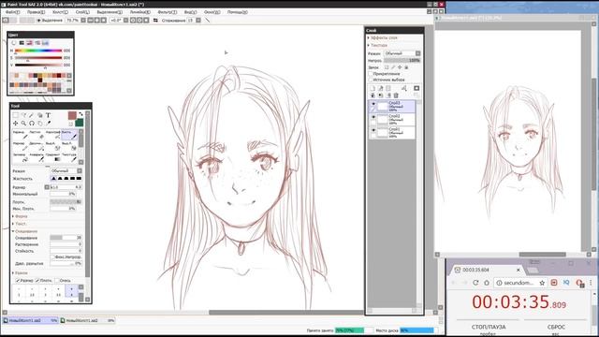Collapse the Смешивание brush section
This screenshot has height=337, width=599.
(x=25, y=231)
